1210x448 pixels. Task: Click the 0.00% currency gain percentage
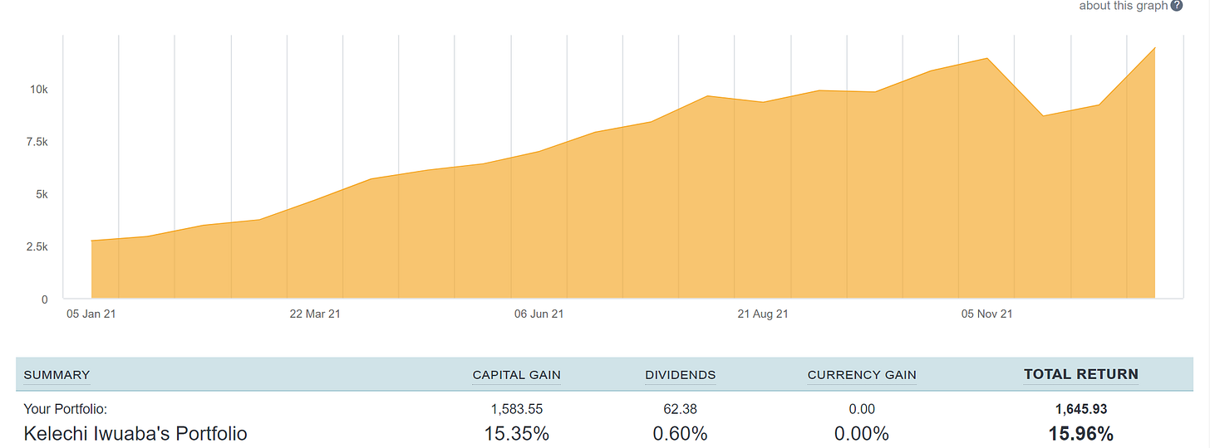point(862,433)
